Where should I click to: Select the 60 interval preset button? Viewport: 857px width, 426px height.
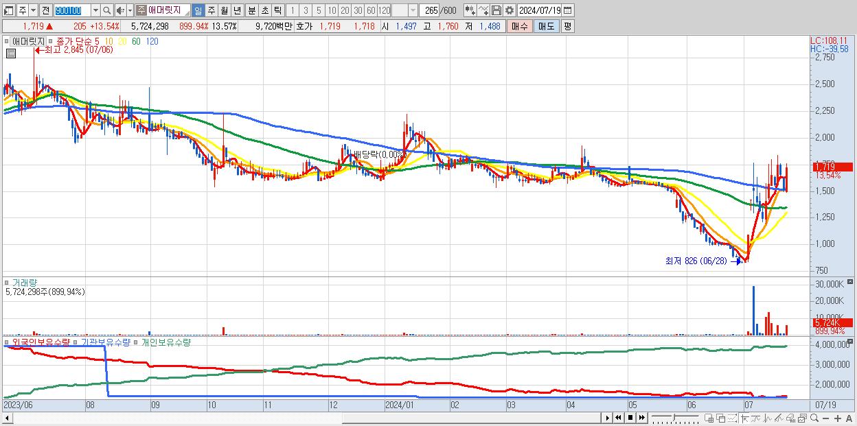click(371, 10)
